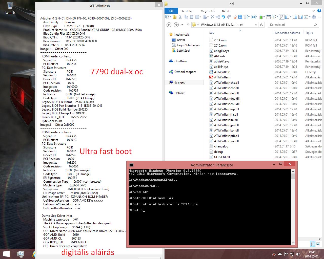Open the Megosztás ribbon tab
Screen dimensions: 324x259
tap(208, 11)
